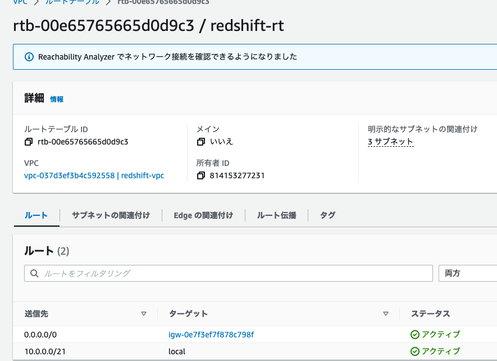The width and height of the screenshot is (497, 361).
Task: Copy the owner ID 814153277231
Action: 200,176
